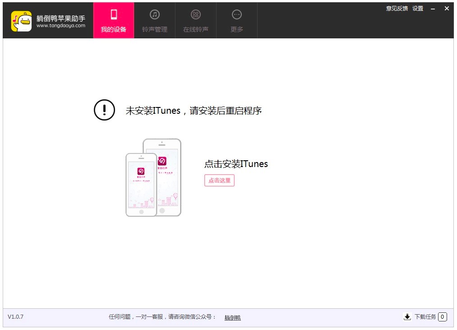Click 躺倒鸭苹果助手 app title text
The width and height of the screenshot is (457, 330).
pos(61,19)
